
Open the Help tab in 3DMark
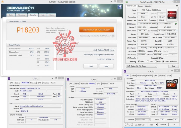(42, 15)
